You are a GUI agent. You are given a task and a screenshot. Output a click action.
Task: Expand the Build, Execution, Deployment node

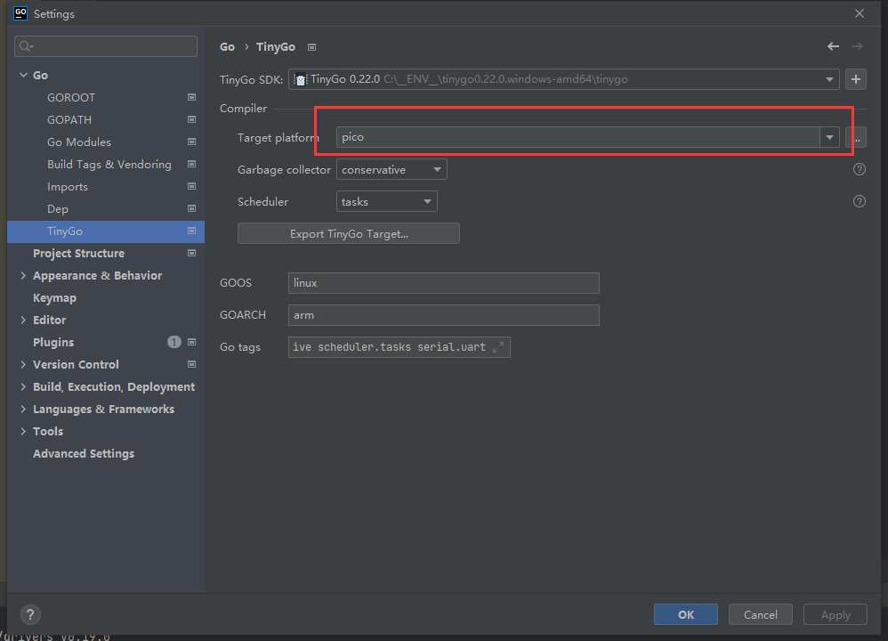23,386
